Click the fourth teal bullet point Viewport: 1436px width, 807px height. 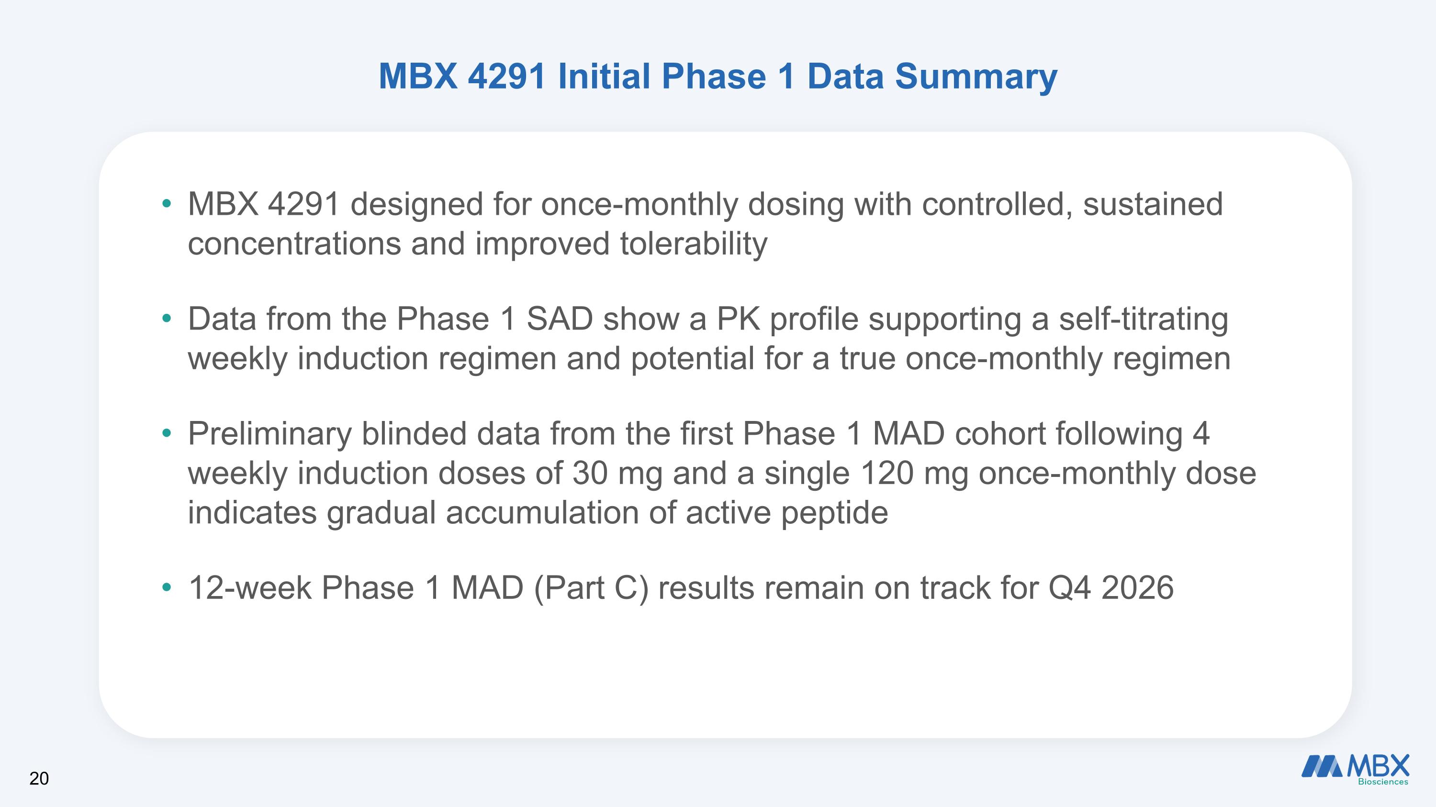click(166, 587)
